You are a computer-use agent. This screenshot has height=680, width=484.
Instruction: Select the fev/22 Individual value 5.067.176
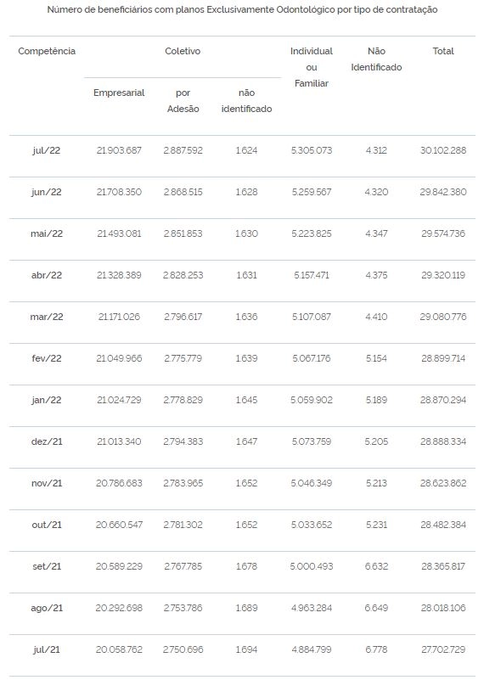(312, 358)
